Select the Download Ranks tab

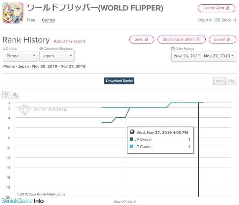[x=119, y=81]
